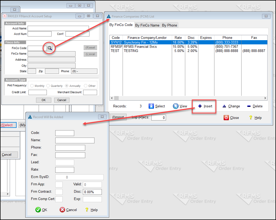Click the Acct Name input field
Image resolution: width=276 pixels, height=220 pixels.
[x=58, y=28]
